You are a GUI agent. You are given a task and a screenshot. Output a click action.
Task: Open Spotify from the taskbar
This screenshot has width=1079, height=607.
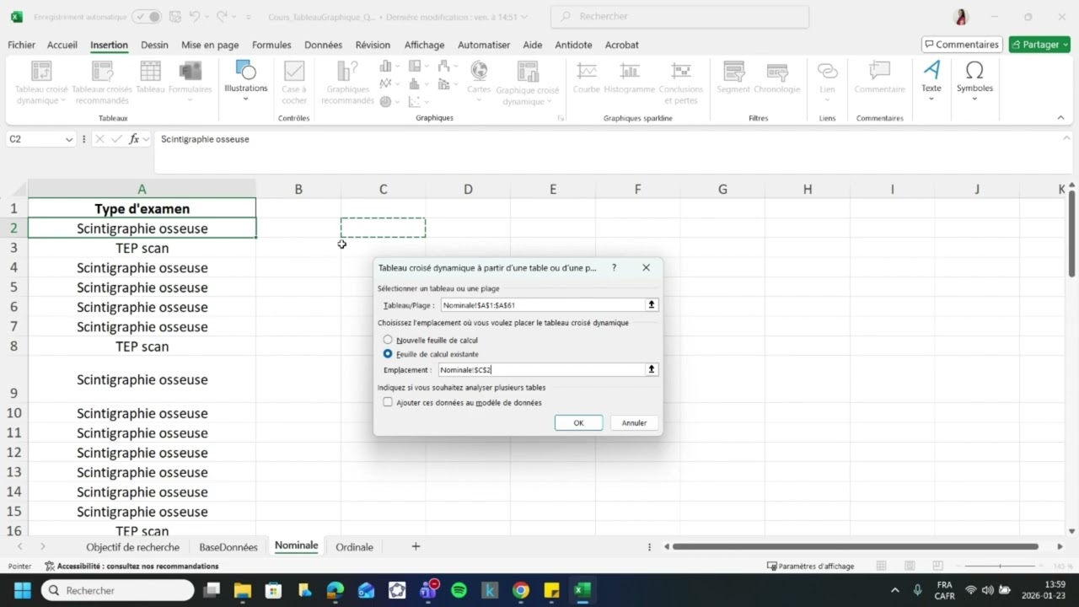coord(459,590)
